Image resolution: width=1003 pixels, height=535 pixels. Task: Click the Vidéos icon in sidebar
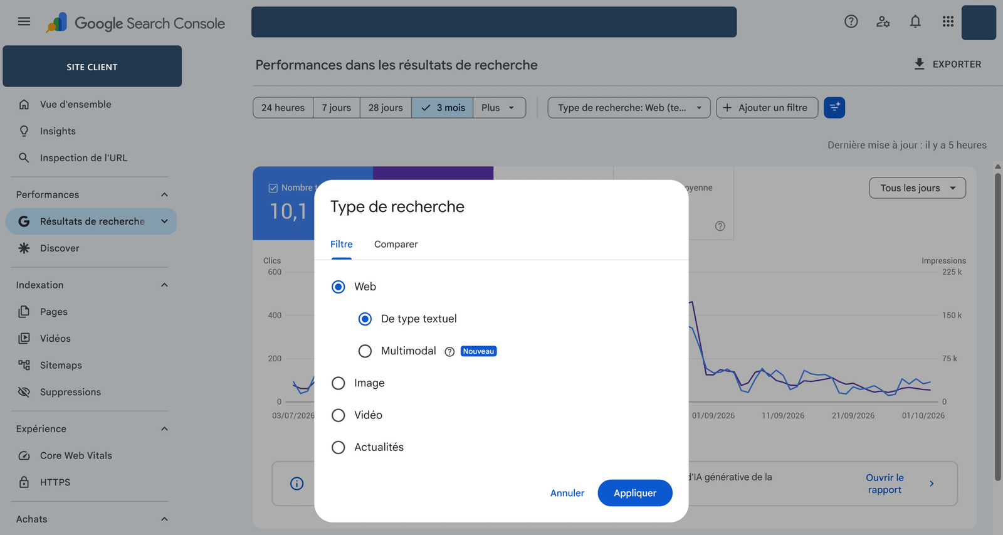[24, 338]
